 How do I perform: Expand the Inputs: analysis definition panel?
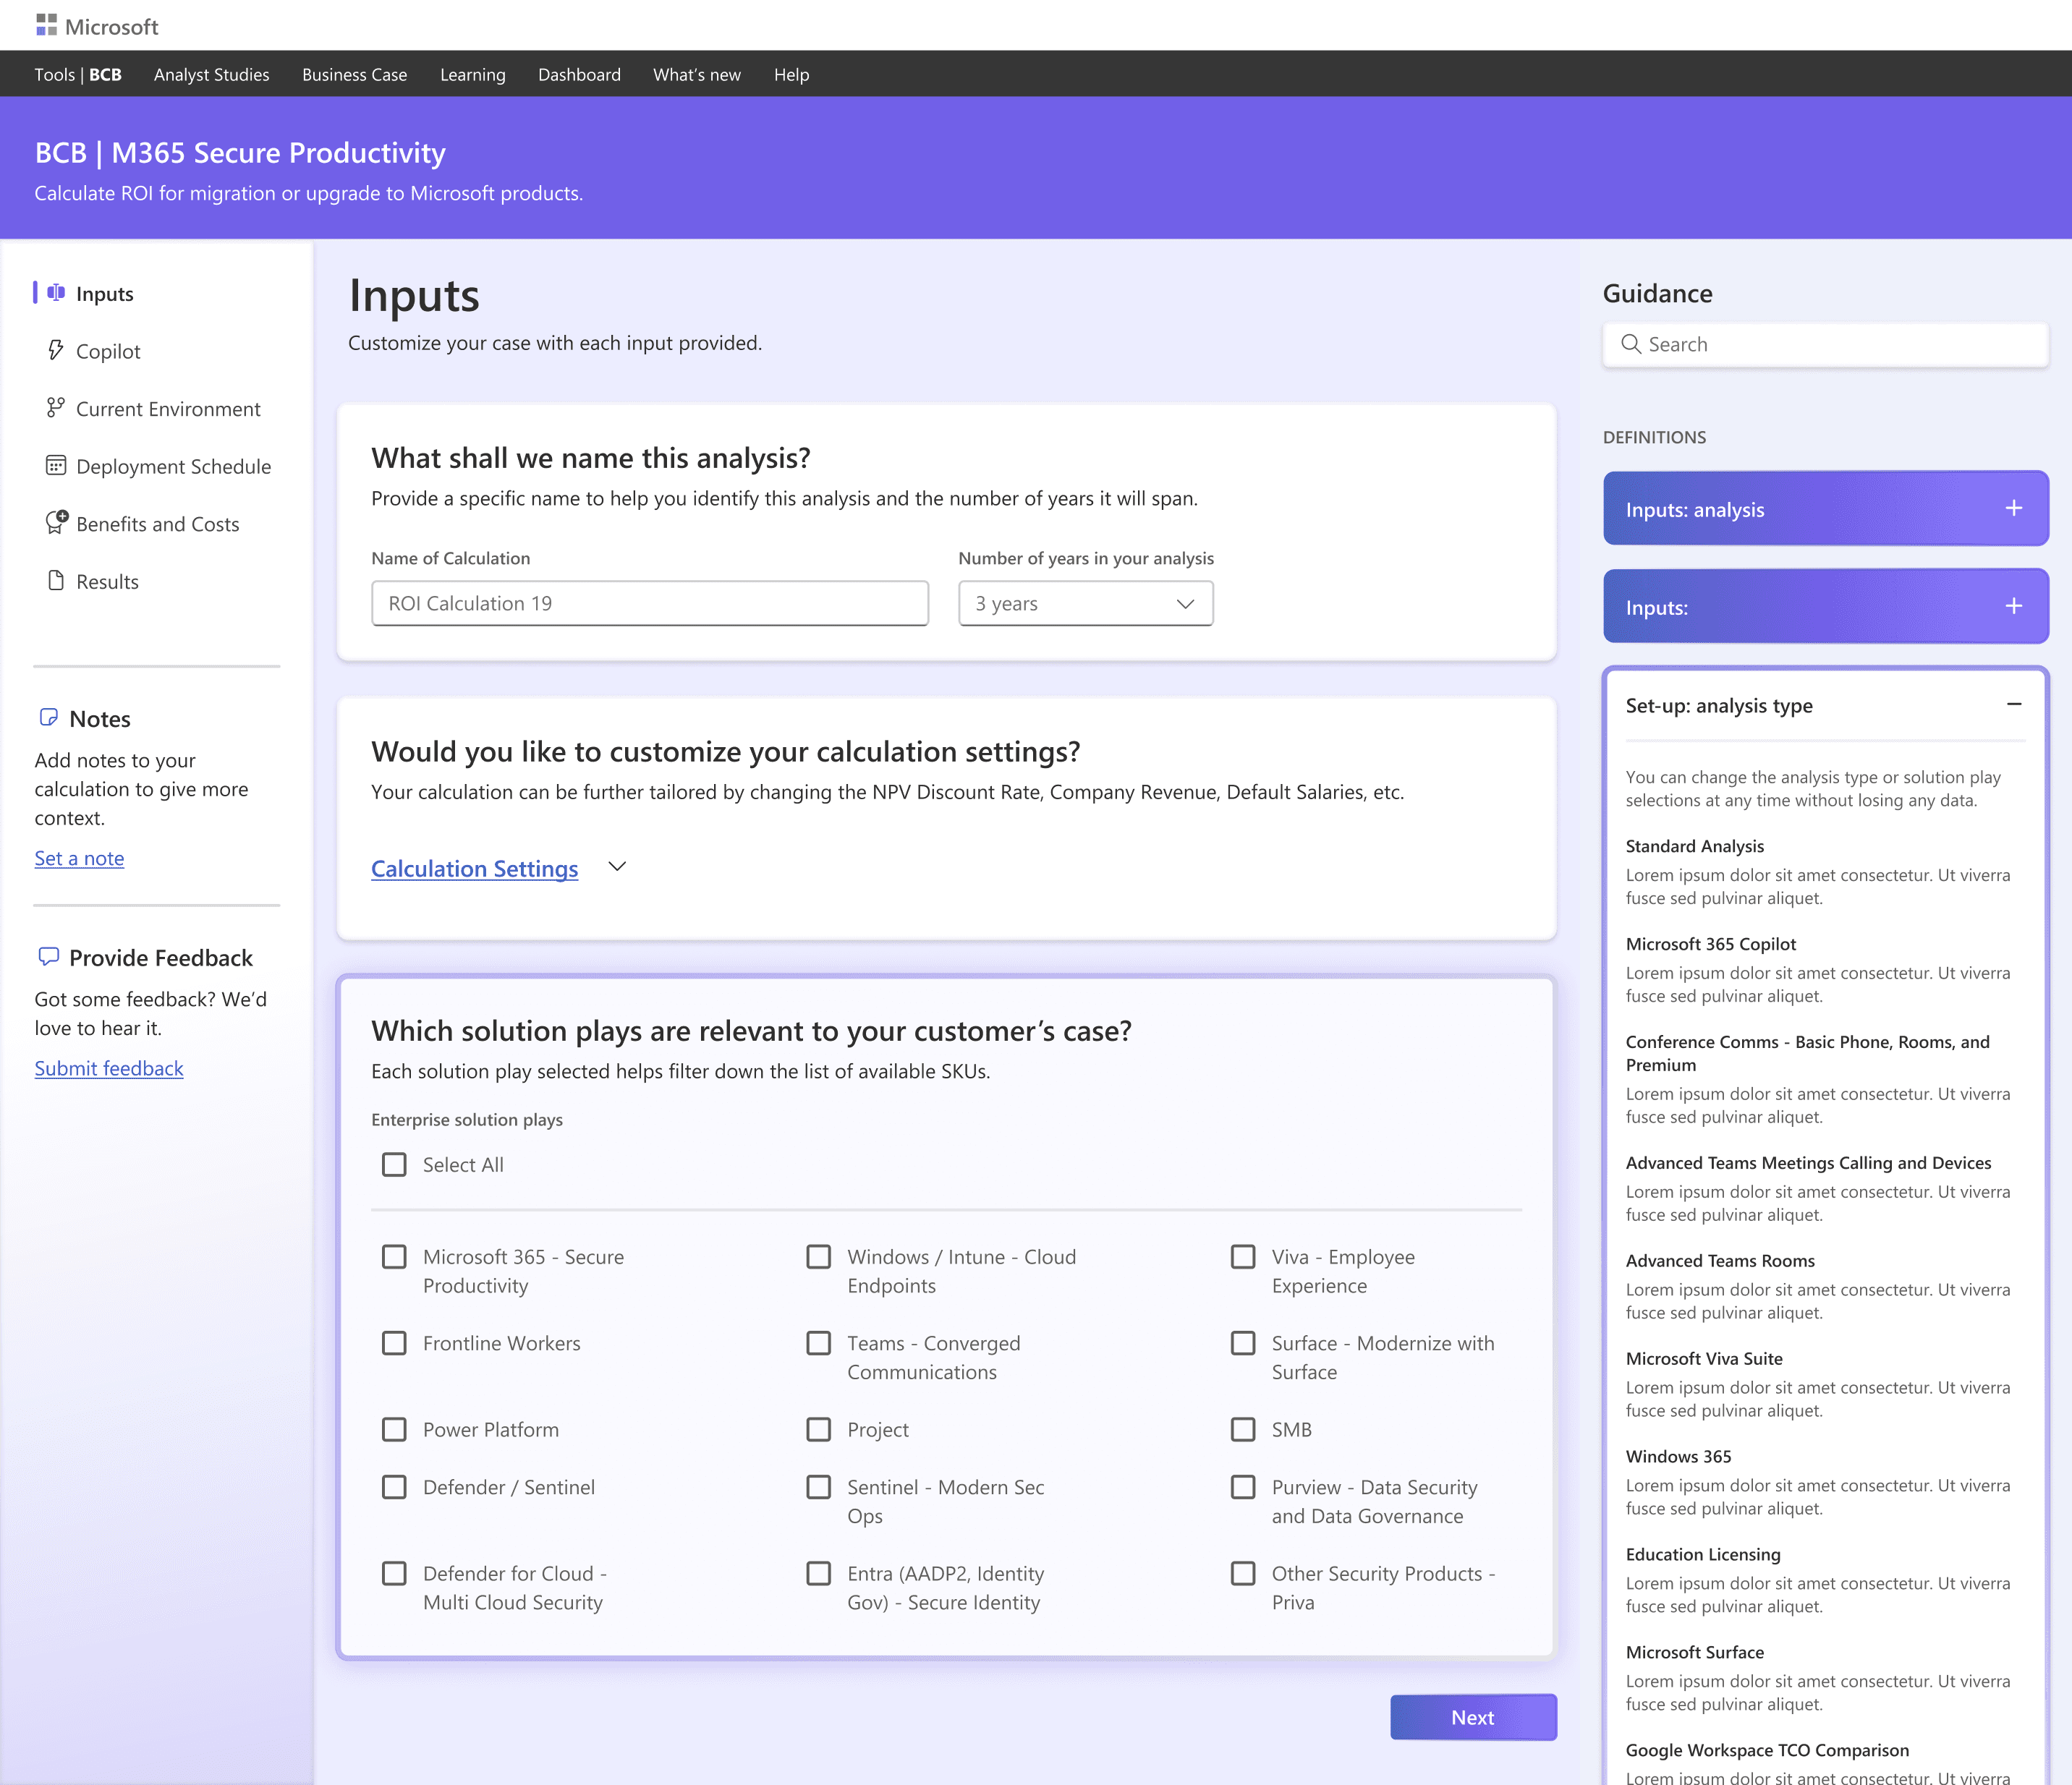(2013, 508)
